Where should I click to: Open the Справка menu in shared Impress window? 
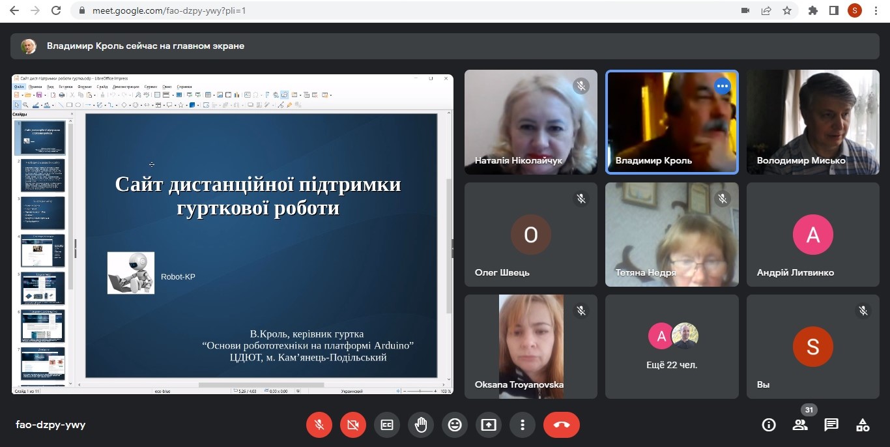(x=184, y=87)
